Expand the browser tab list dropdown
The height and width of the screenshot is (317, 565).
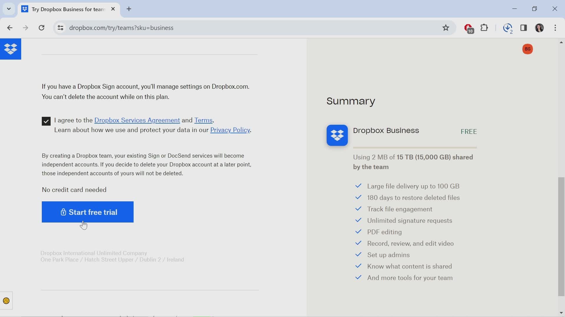[9, 9]
